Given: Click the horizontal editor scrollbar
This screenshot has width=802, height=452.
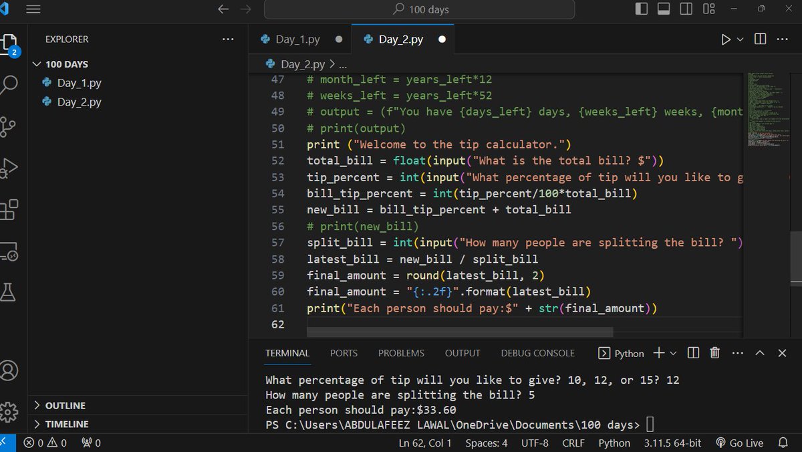Looking at the screenshot, I should click(x=460, y=332).
